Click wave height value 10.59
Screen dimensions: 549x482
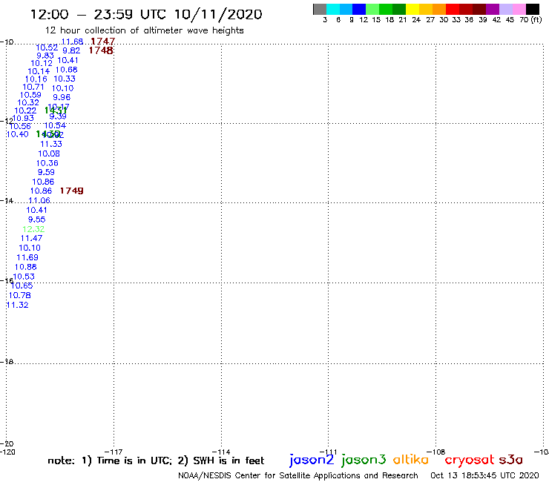[30, 95]
